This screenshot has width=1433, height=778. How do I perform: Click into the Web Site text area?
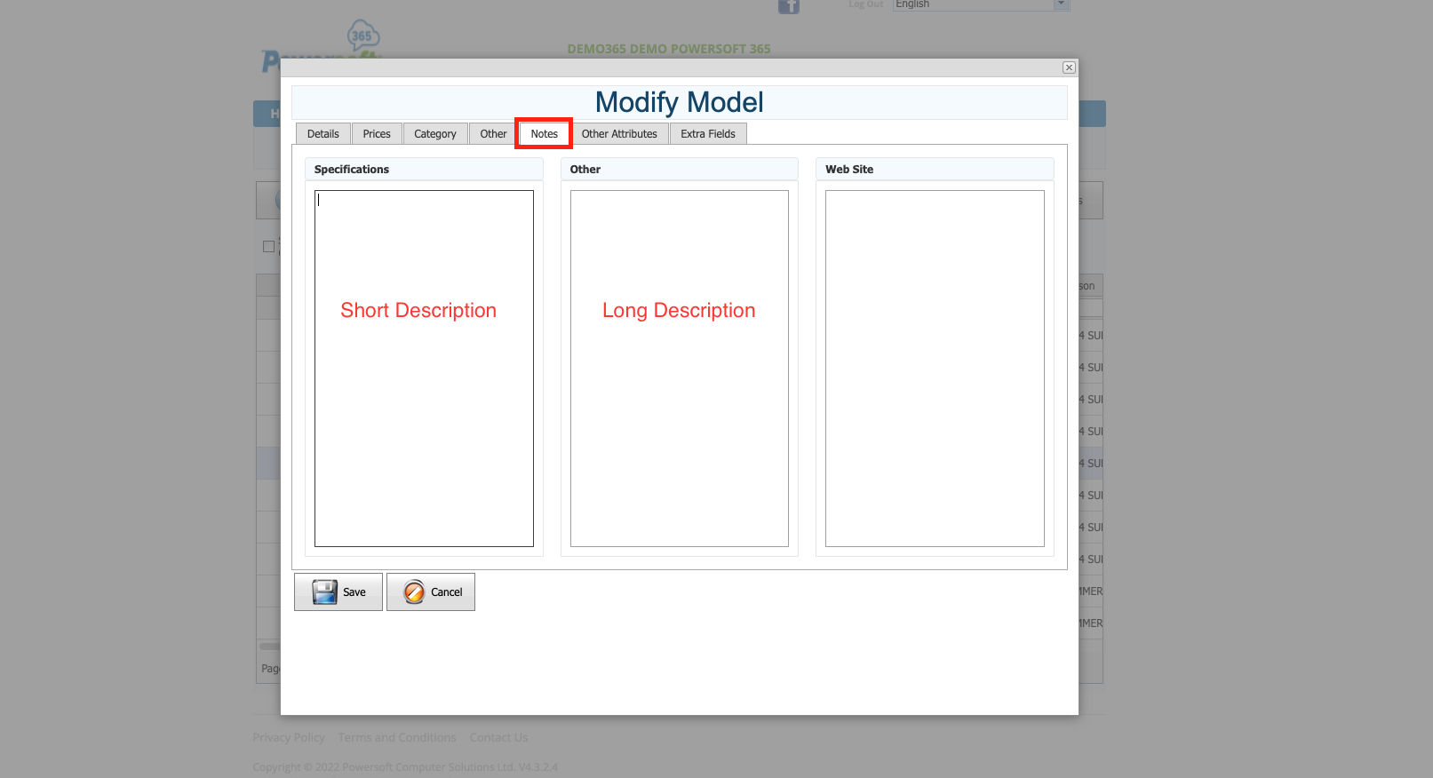click(935, 369)
